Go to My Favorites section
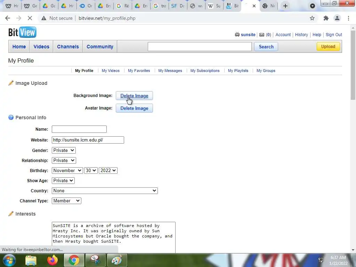Image resolution: width=356 pixels, height=267 pixels. click(139, 71)
